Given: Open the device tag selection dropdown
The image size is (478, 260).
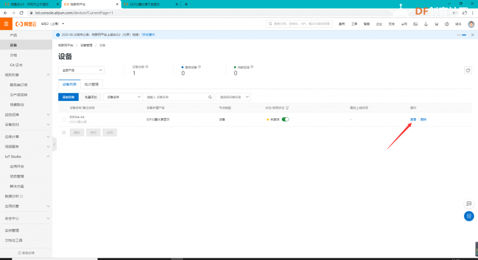Looking at the screenshot, I should pyautogui.click(x=233, y=97).
